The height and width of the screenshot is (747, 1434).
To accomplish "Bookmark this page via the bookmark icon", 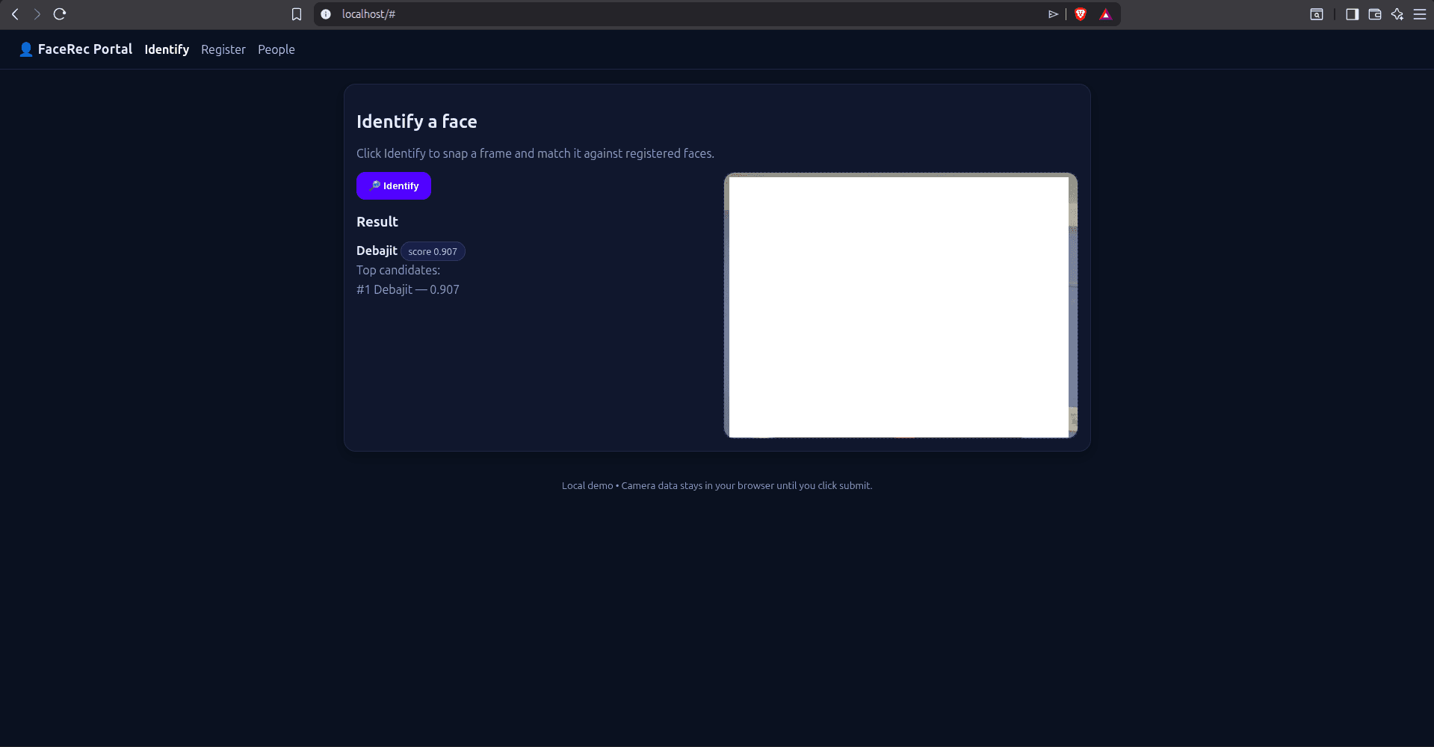I will coord(297,14).
